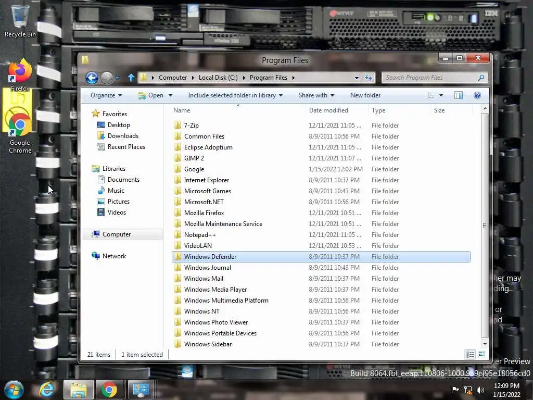This screenshot has width=533, height=400.
Task: Expand the recent pages dropdown arrow
Action: coord(118,78)
